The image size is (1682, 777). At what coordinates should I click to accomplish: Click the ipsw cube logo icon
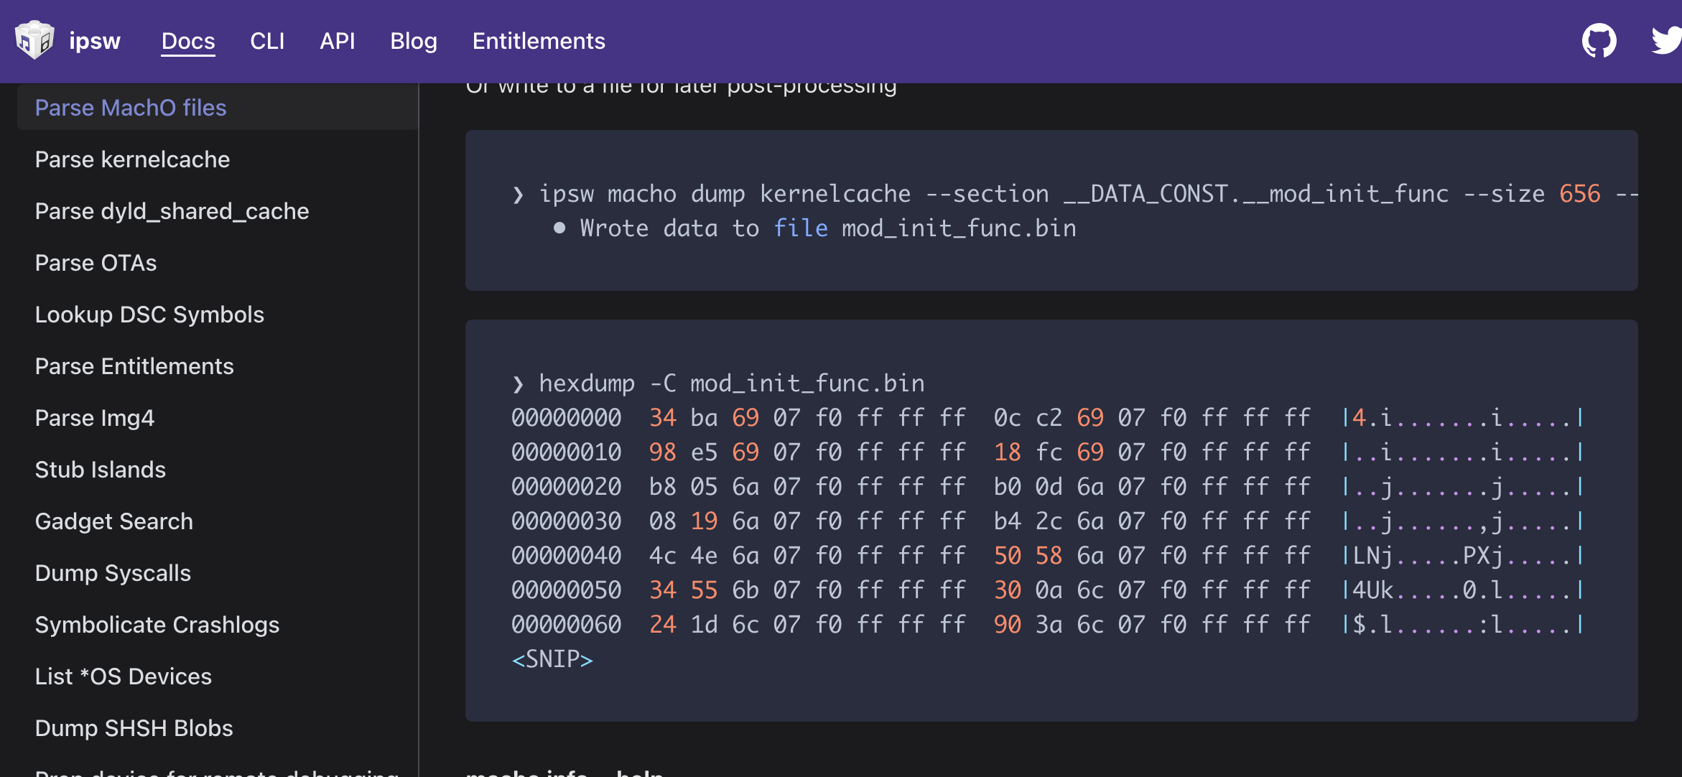click(34, 40)
